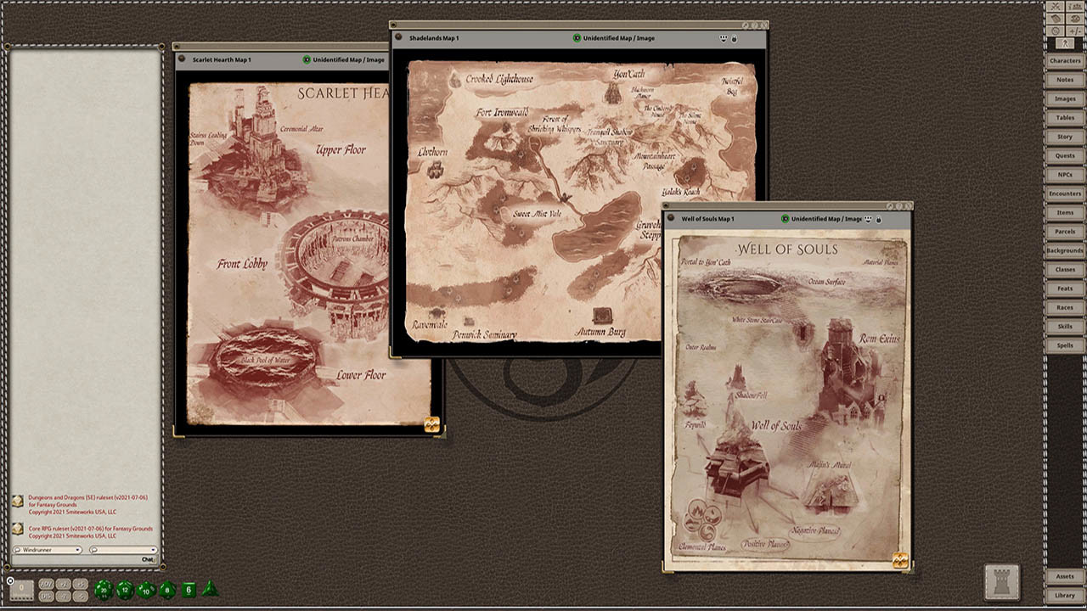
Task: Open the Encounters panel from the sidebar
Action: [x=1065, y=193]
